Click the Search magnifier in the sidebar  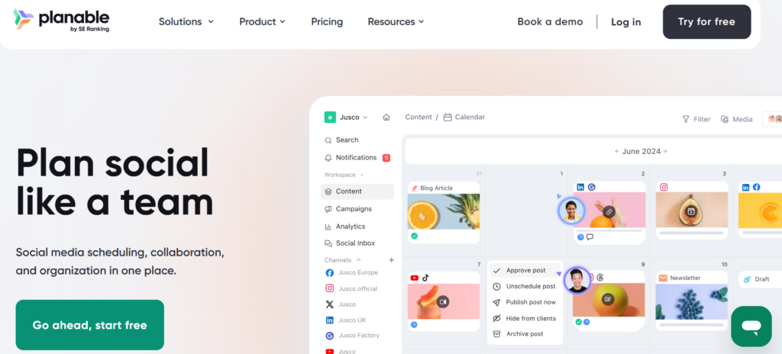click(x=328, y=140)
